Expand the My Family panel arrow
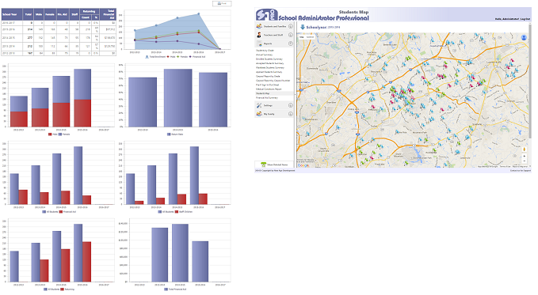 coord(290,114)
